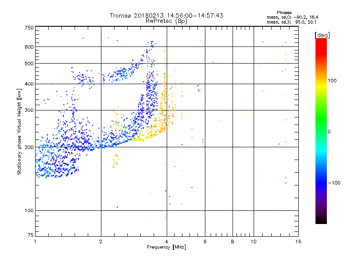Click the y-axis tick label '200'
The height and width of the screenshot is (263, 351).
[29, 147]
